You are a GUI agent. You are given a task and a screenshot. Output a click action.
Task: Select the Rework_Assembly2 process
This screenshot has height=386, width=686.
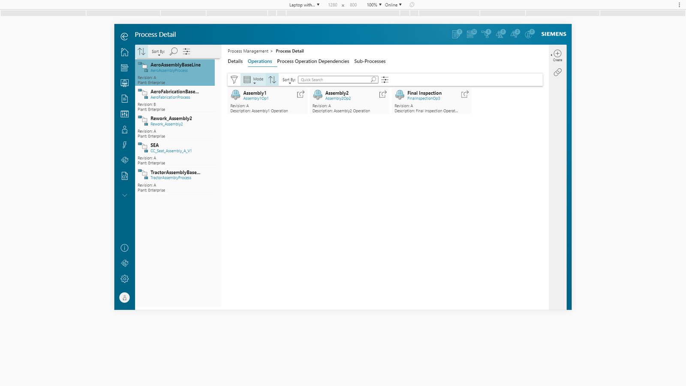175,127
